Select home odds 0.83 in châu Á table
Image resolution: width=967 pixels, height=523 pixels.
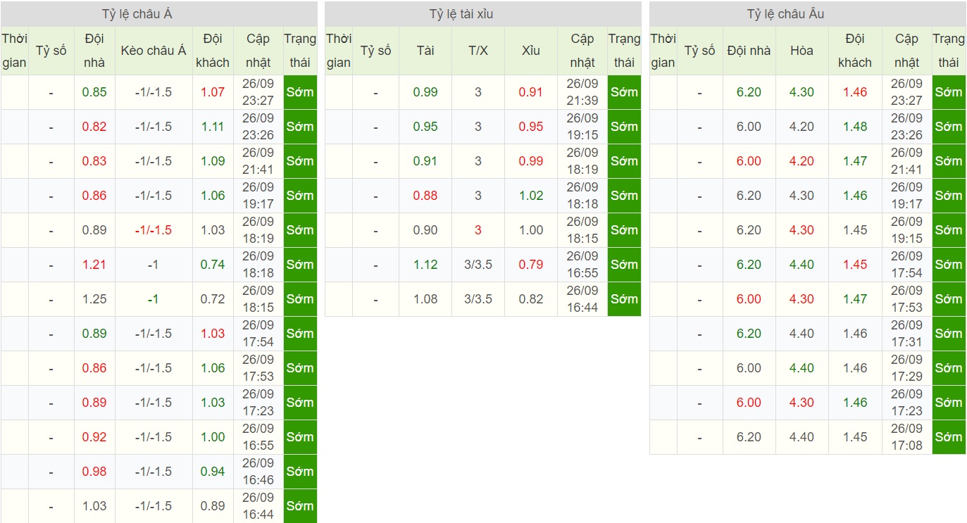pyautogui.click(x=94, y=161)
